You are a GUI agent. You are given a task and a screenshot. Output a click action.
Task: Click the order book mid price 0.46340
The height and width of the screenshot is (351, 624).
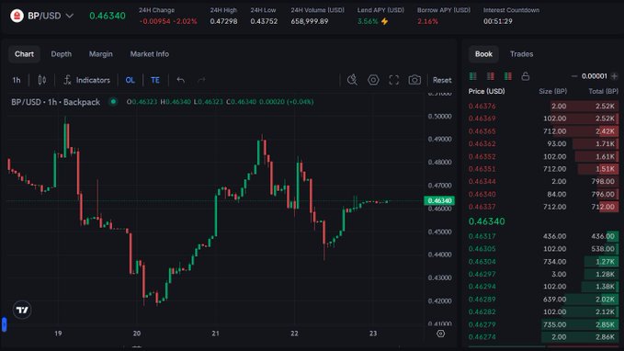pos(487,221)
